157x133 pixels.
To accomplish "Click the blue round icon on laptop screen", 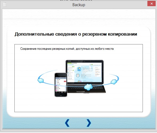I will click(79, 69).
